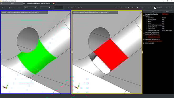Go to Home via house icon

pyautogui.click(x=1, y=3)
